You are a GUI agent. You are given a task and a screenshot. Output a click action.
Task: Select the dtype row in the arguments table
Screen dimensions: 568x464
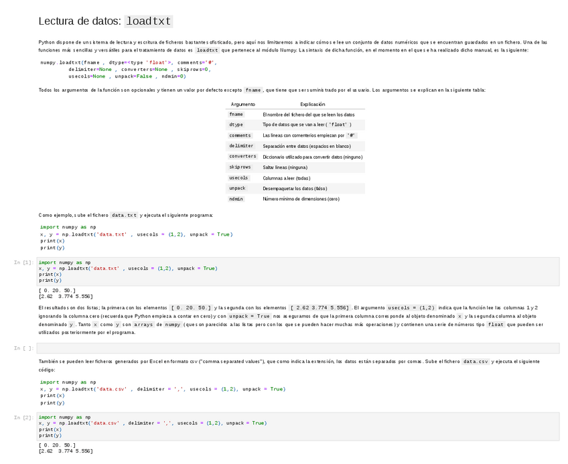pos(295,125)
